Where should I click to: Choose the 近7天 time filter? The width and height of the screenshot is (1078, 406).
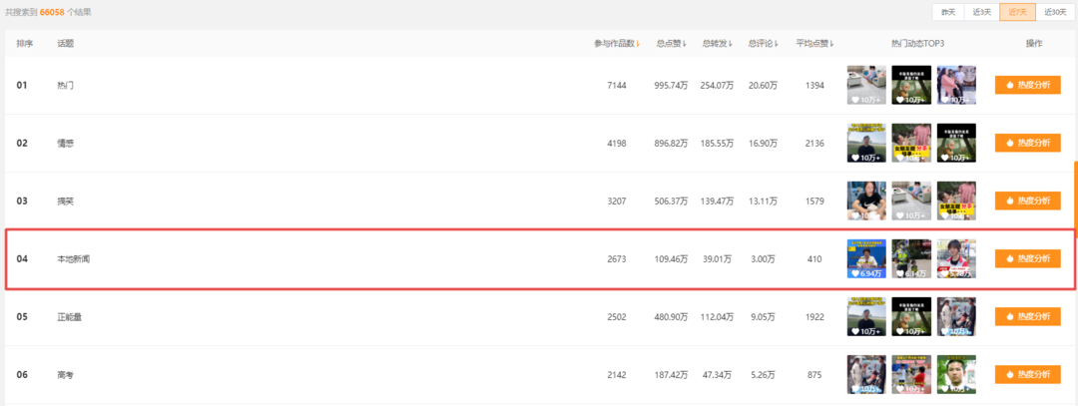pos(1017,12)
